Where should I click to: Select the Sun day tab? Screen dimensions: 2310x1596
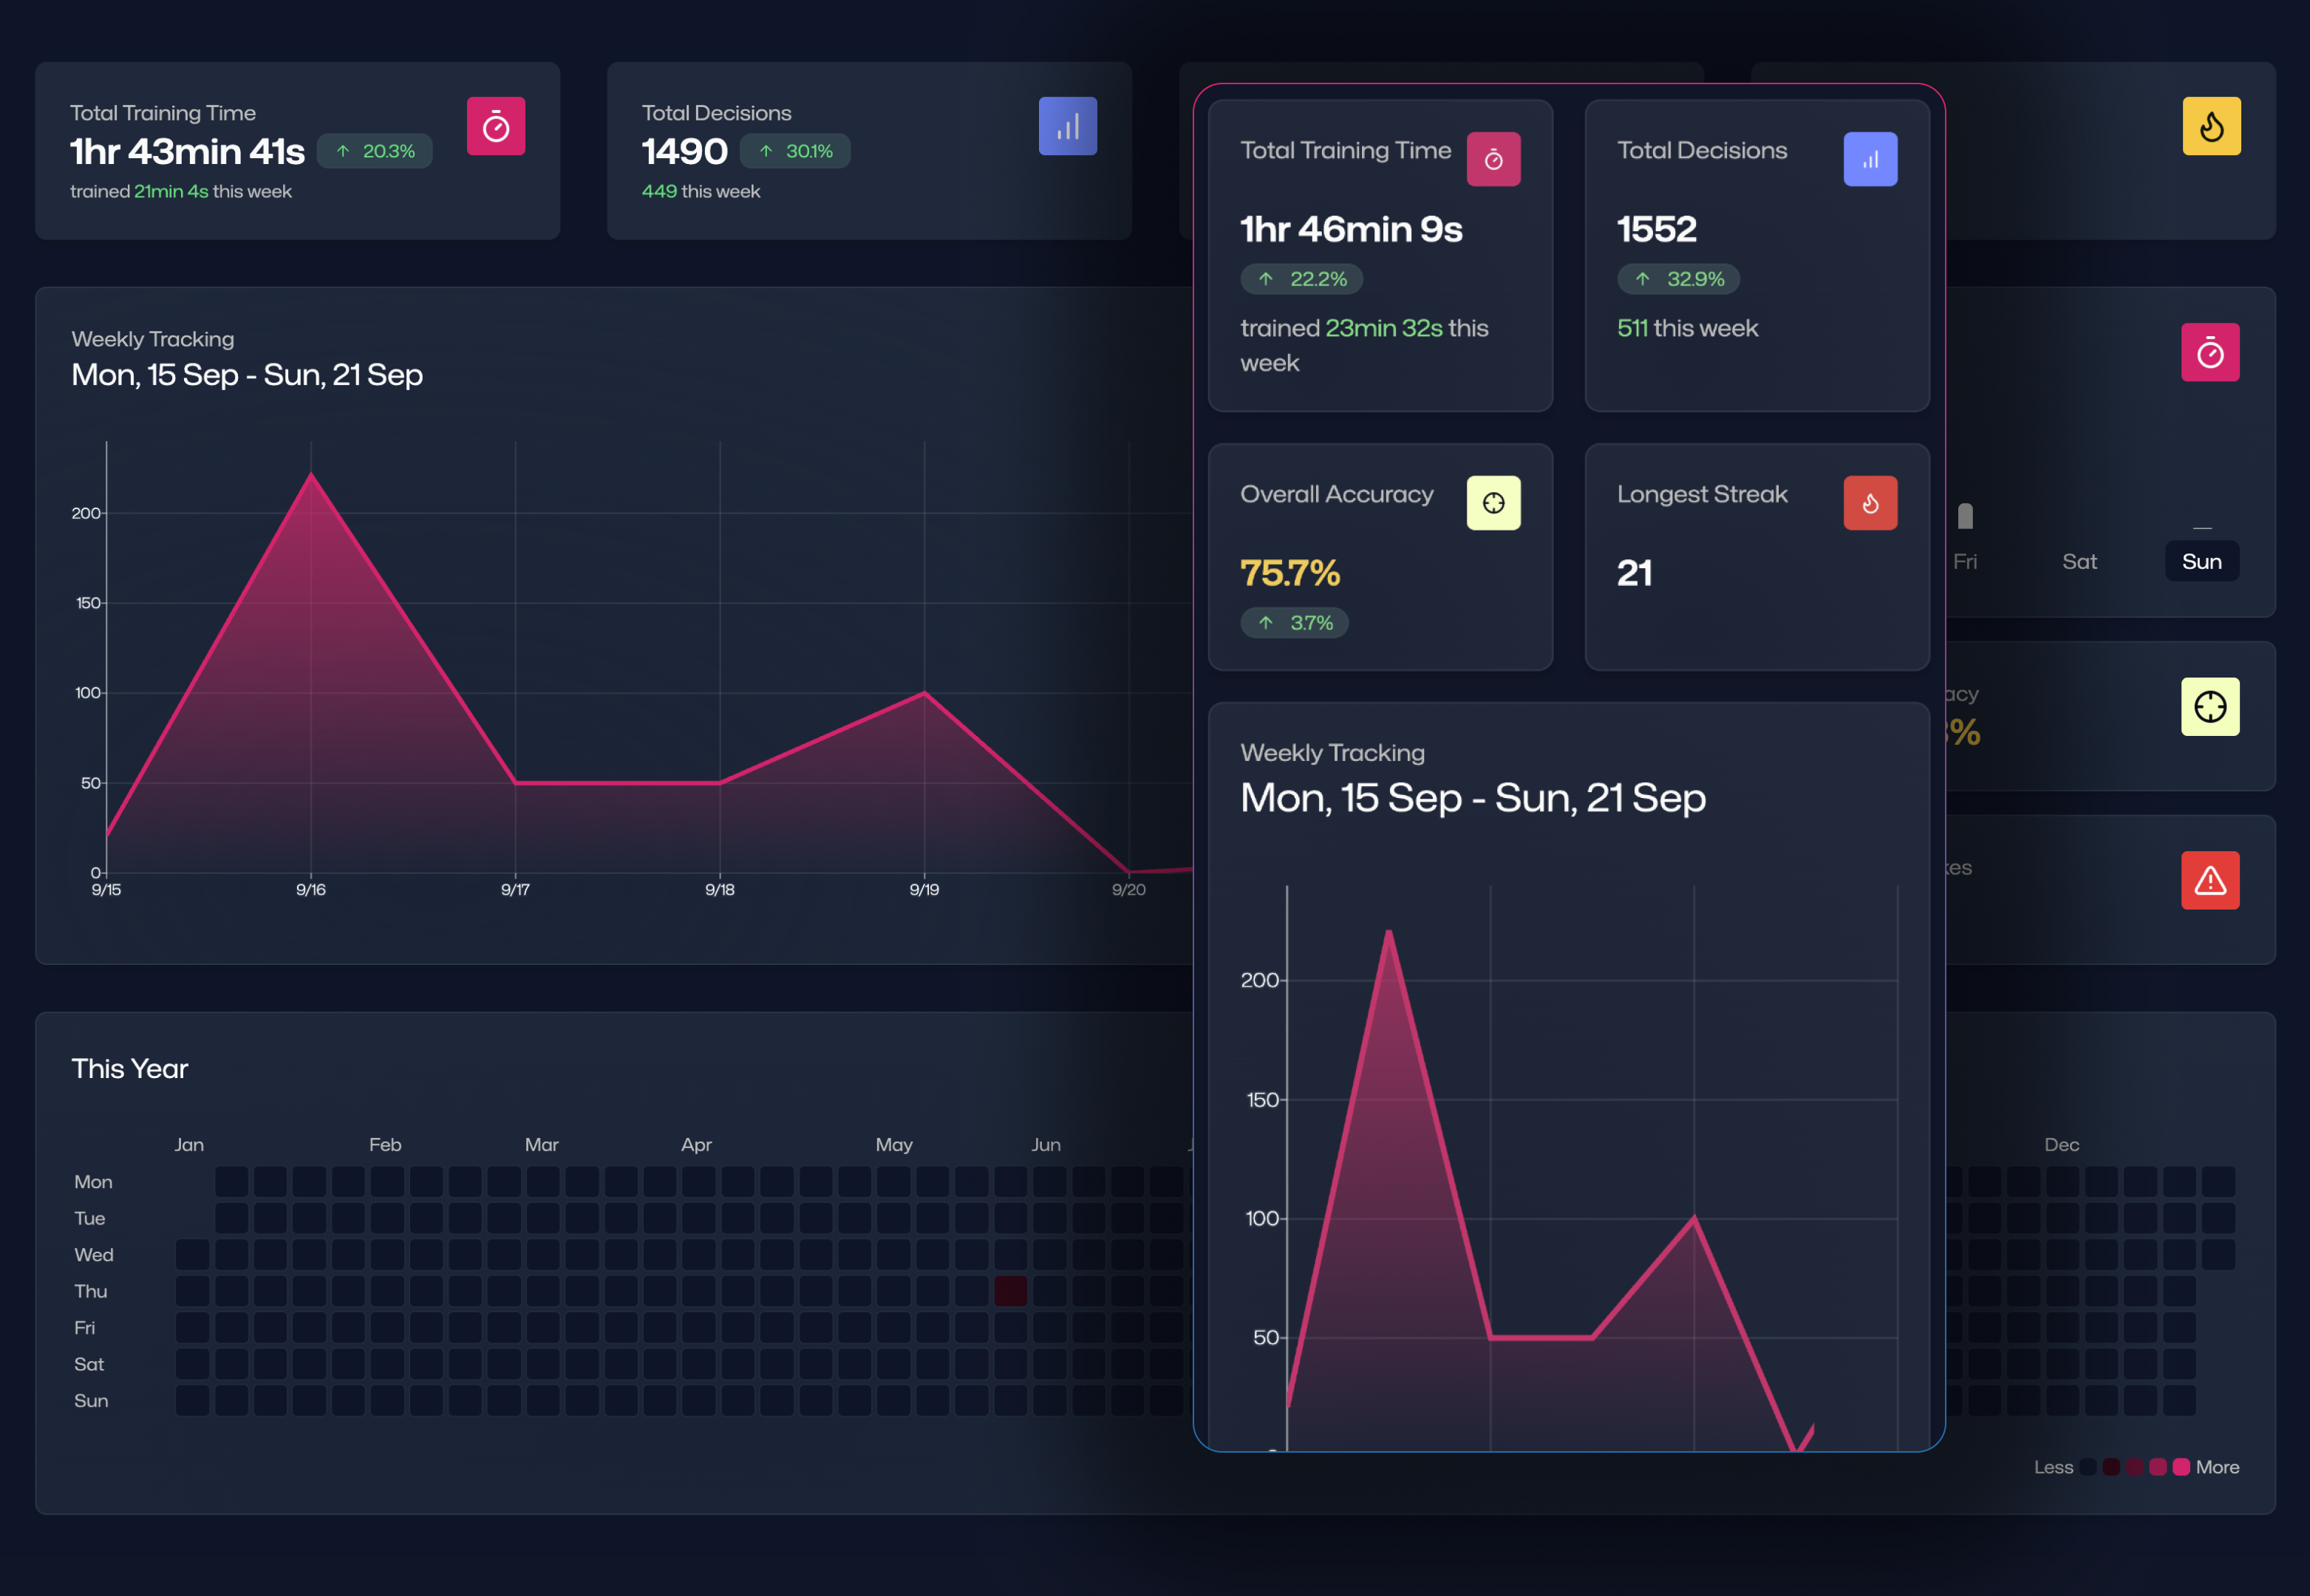point(2201,561)
